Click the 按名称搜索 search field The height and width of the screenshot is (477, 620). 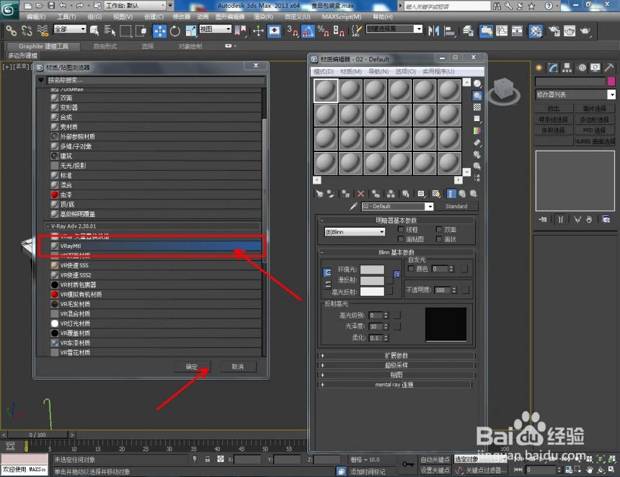click(156, 80)
